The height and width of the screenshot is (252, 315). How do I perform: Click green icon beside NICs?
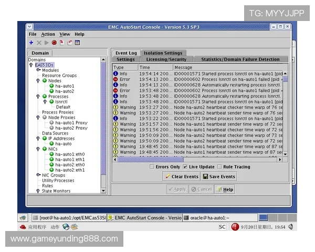point(45,149)
